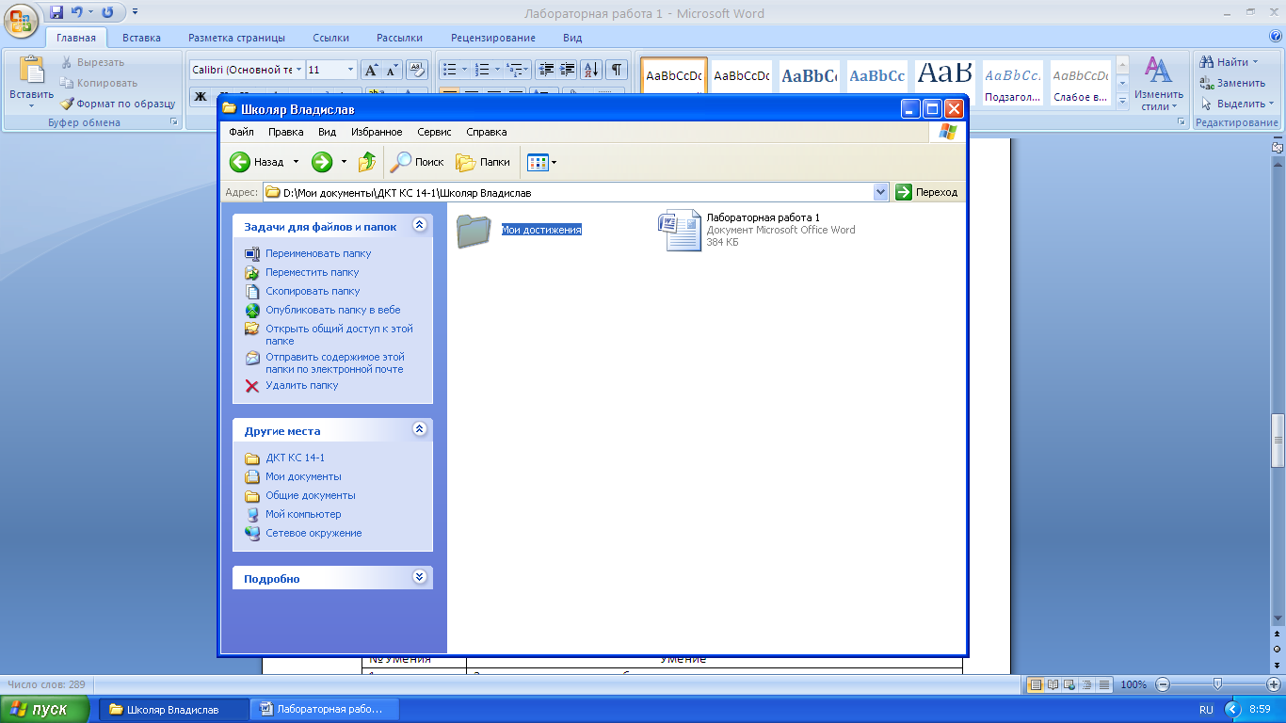This screenshot has width=1286, height=723.
Task: Switch to the Рецензирование tab
Action: pyautogui.click(x=493, y=38)
